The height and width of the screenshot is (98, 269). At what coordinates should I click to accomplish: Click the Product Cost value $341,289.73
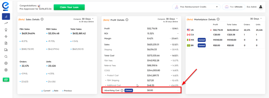(x=153, y=75)
